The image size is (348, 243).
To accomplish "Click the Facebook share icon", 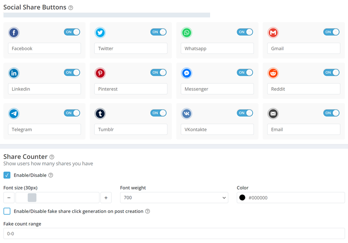I will click(x=14, y=33).
